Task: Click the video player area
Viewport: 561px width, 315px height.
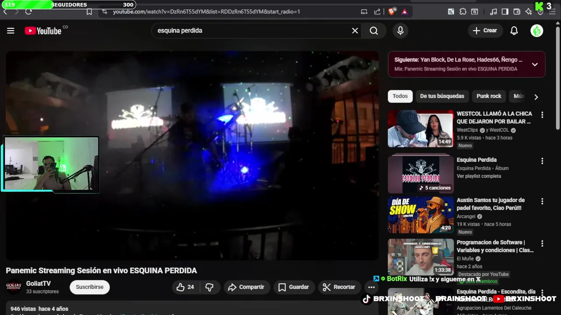Action: [x=192, y=155]
